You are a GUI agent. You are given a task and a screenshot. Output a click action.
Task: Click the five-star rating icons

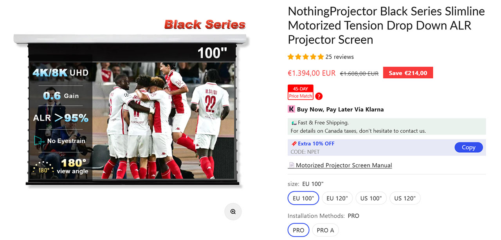point(306,57)
